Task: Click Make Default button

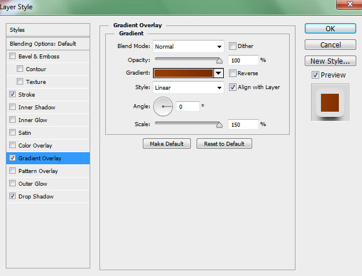Action: pos(167,143)
